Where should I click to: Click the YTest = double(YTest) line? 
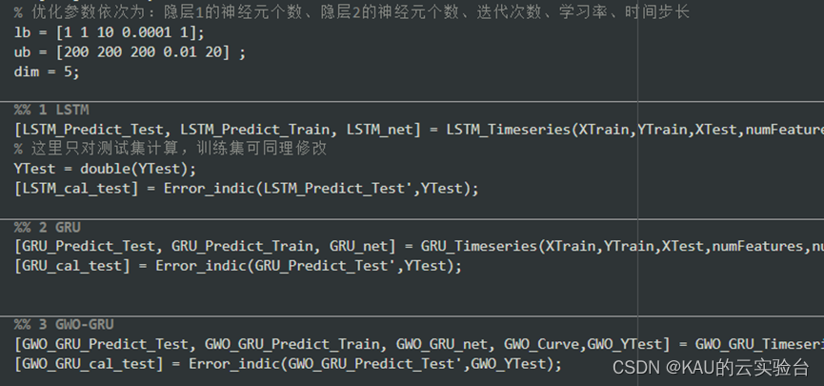tap(105, 169)
